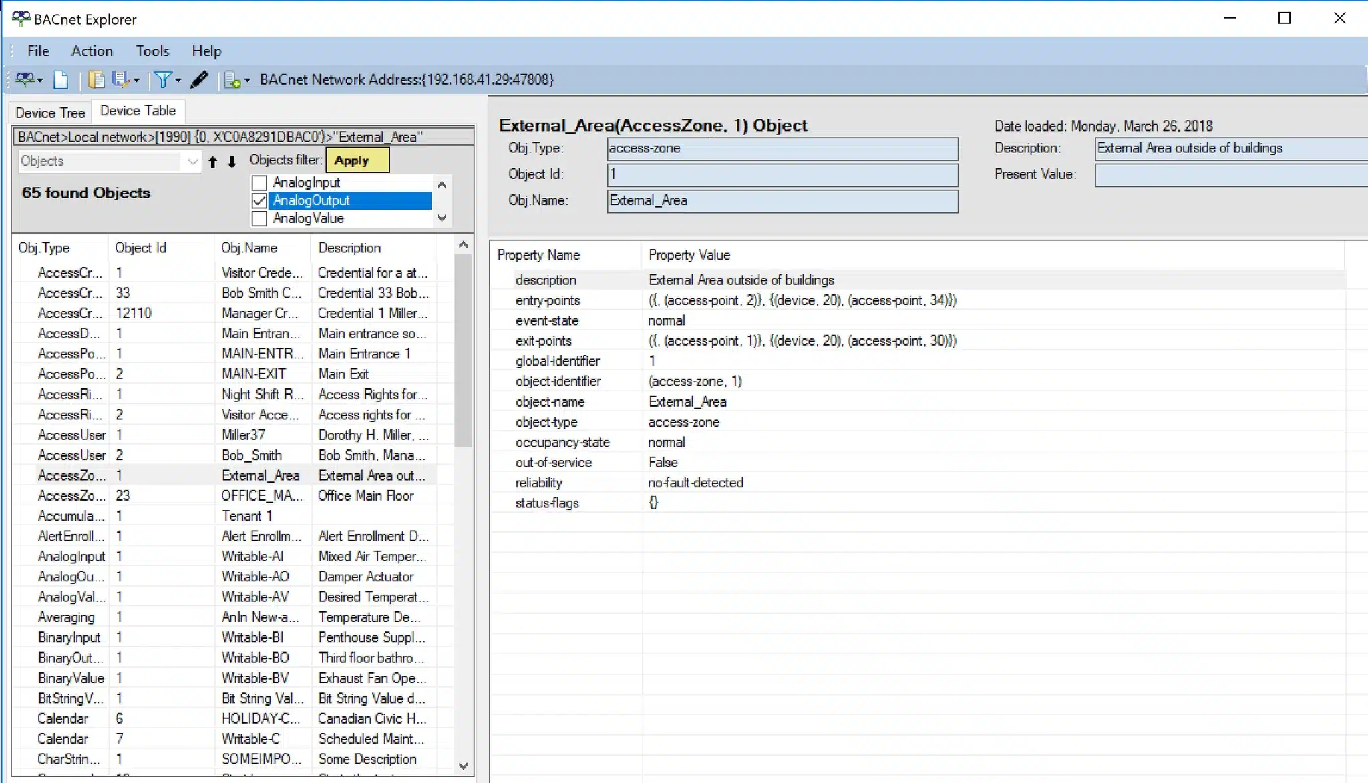
Task: Check the AnalogInput filter checkbox
Action: 259,182
